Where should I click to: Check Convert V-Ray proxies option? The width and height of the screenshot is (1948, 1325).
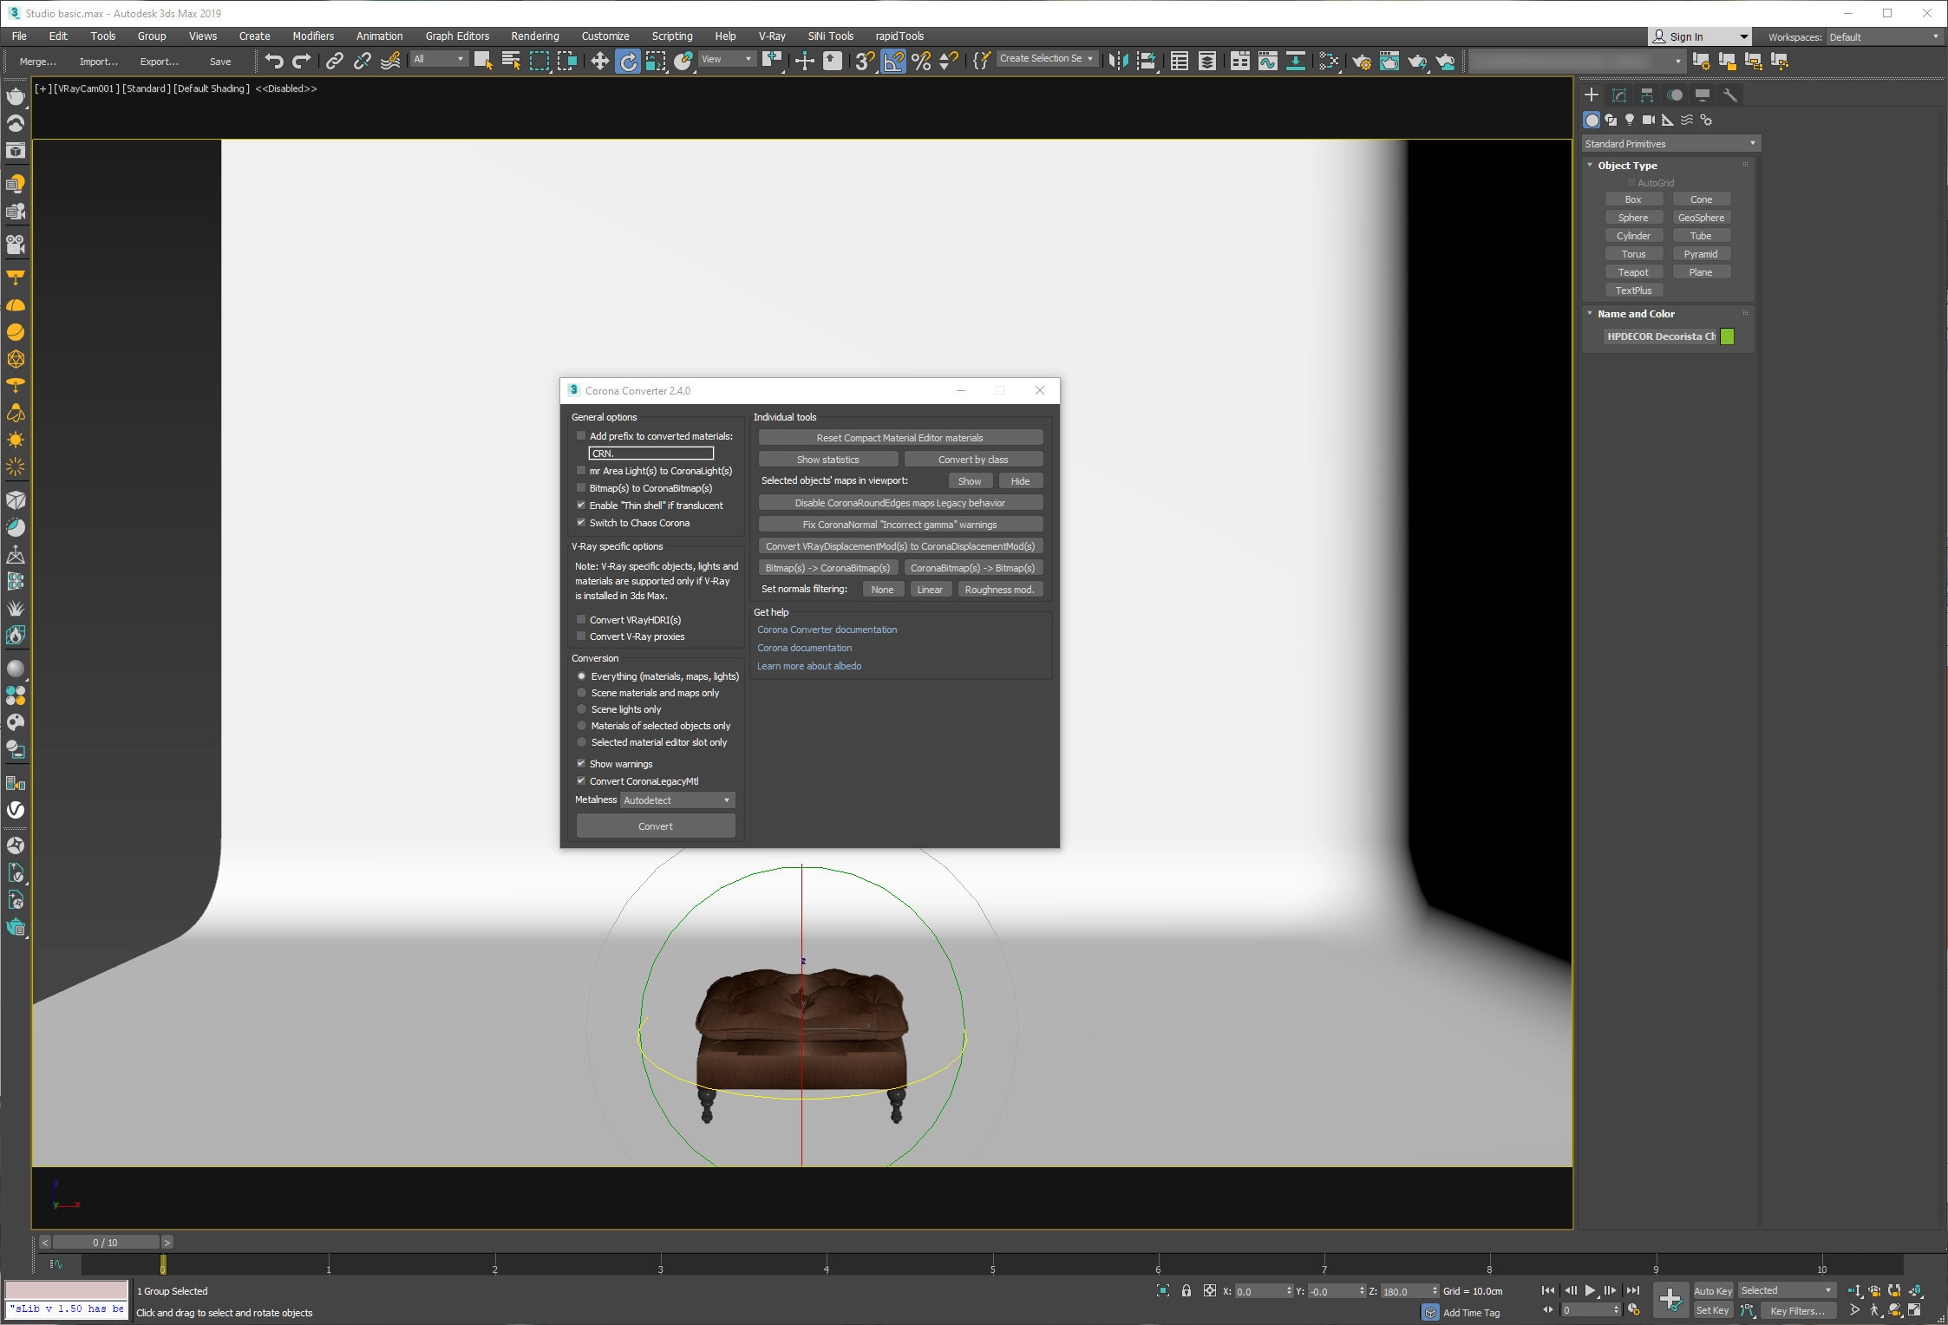(x=581, y=636)
